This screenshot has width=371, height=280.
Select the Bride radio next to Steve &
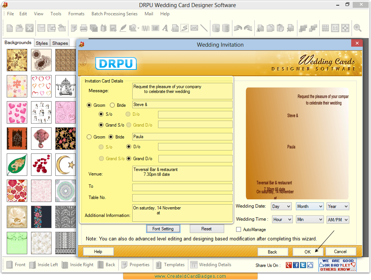pos(112,105)
